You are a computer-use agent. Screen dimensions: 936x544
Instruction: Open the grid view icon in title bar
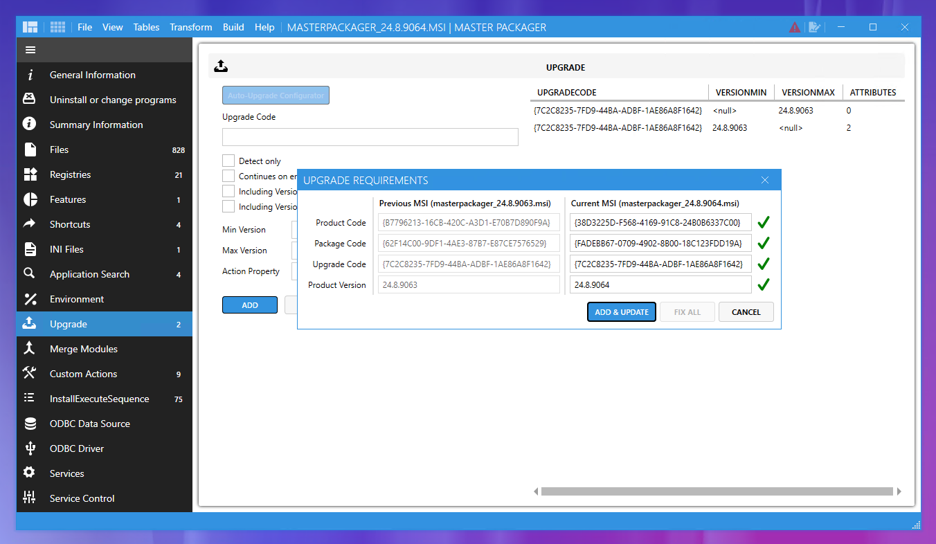coord(58,27)
